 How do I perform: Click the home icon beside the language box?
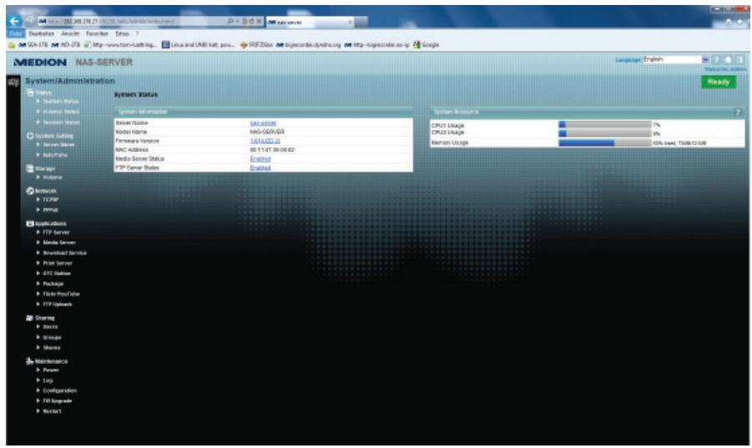(x=728, y=60)
